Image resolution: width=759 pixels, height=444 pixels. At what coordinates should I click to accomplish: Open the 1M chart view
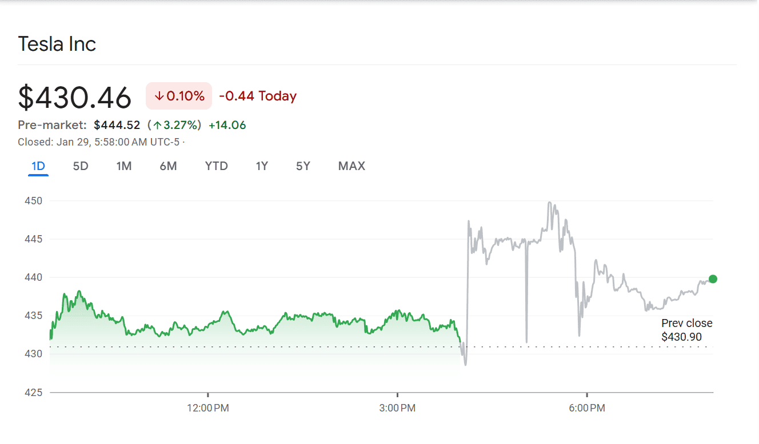click(124, 166)
